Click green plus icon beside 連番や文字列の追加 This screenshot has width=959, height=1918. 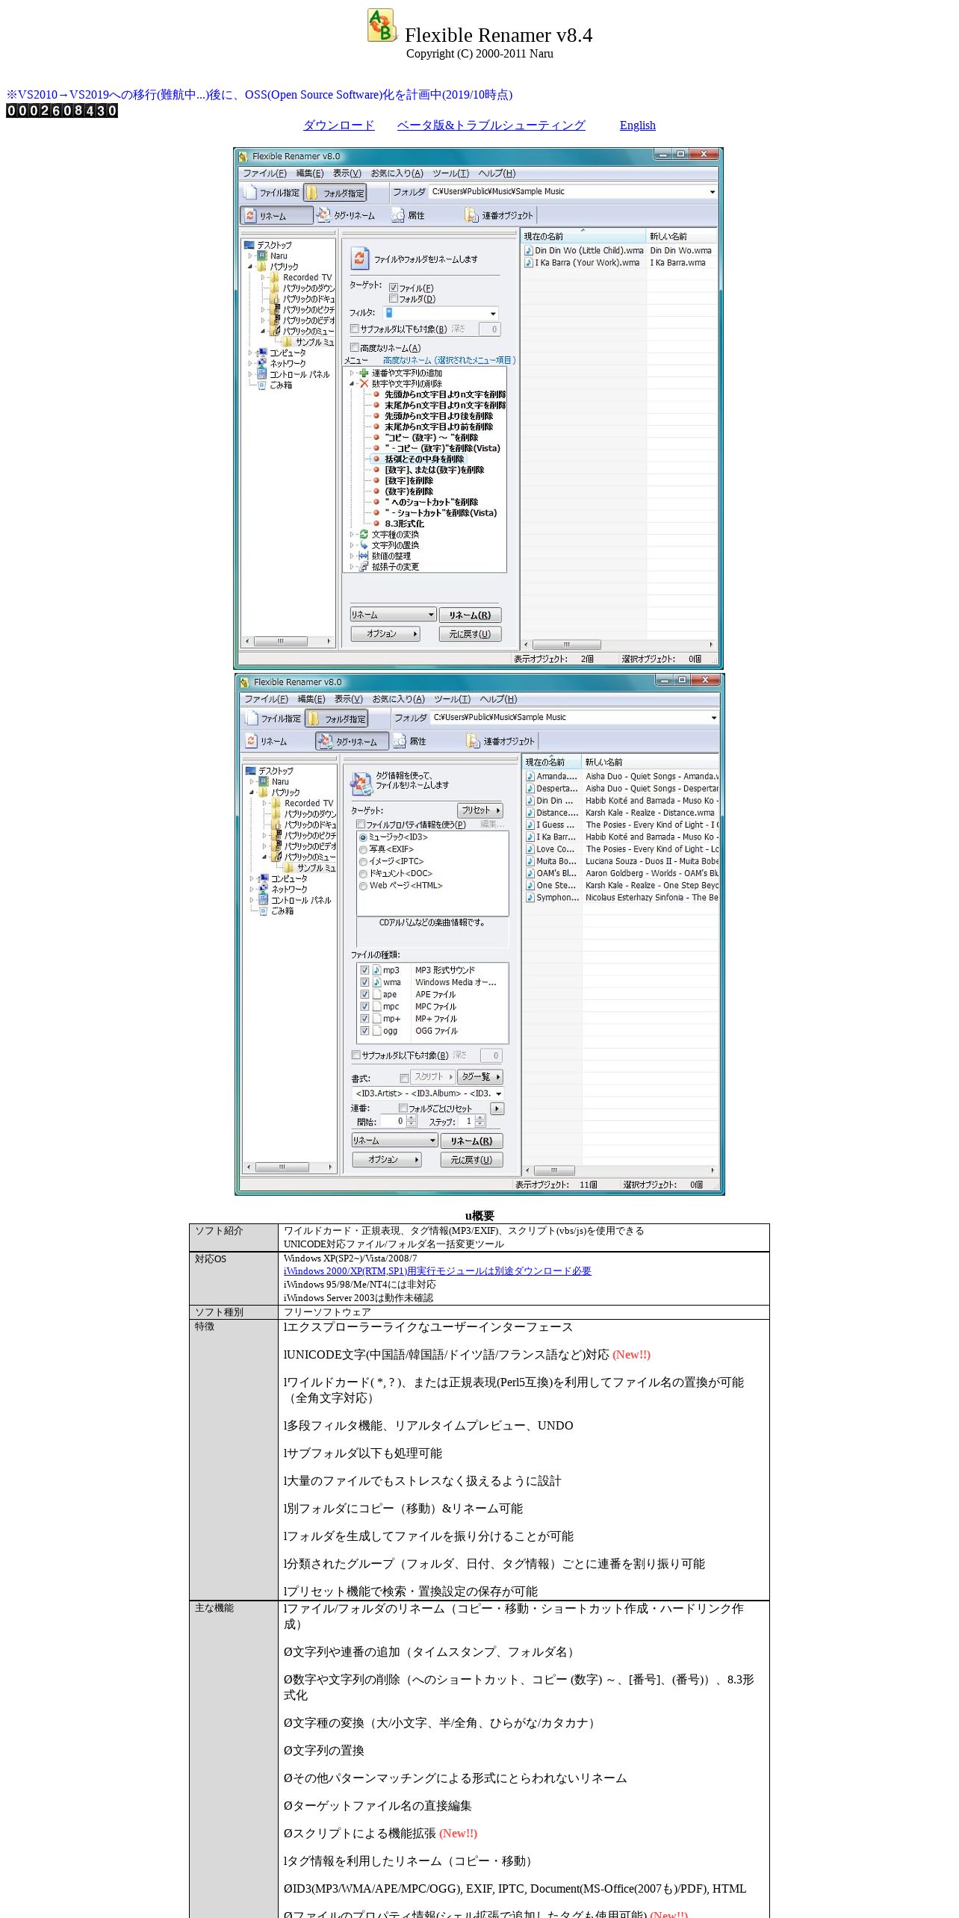point(364,373)
